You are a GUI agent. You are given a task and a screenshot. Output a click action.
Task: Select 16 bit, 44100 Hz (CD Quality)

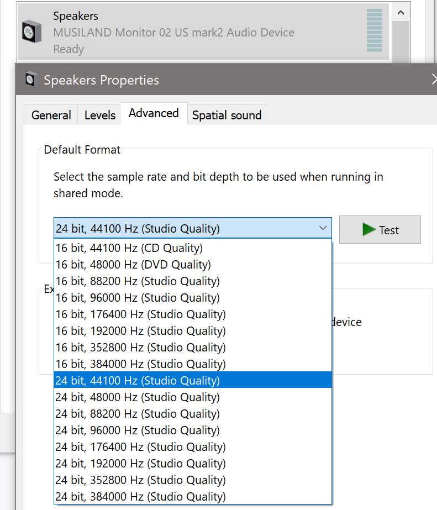(x=129, y=248)
